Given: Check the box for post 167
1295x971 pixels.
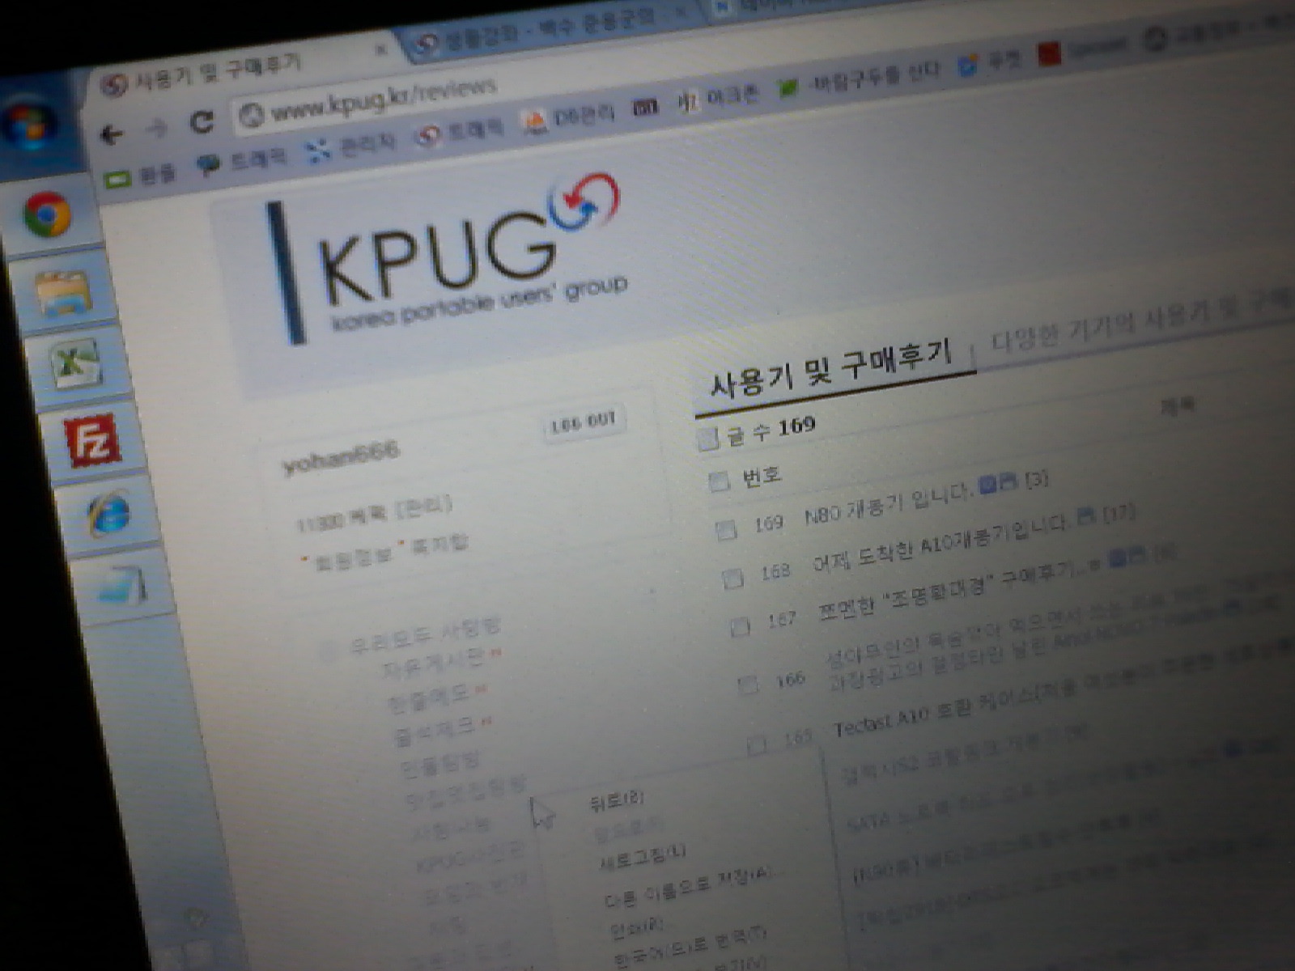Looking at the screenshot, I should tap(740, 627).
